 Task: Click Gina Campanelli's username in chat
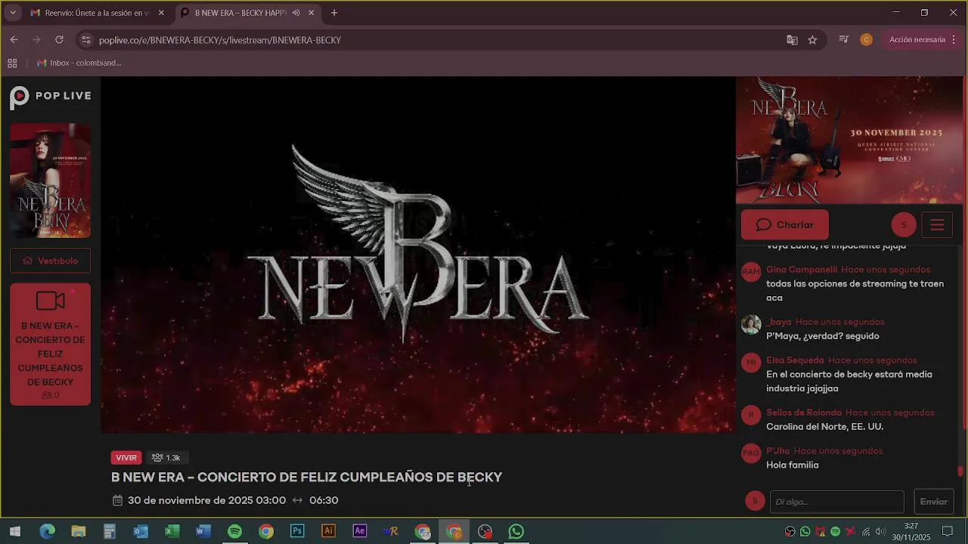pyautogui.click(x=802, y=270)
